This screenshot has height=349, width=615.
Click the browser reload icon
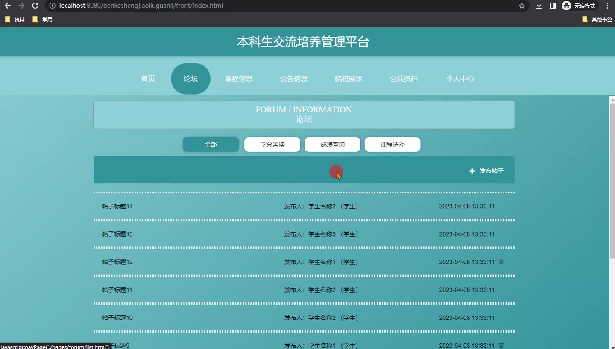pyautogui.click(x=35, y=6)
